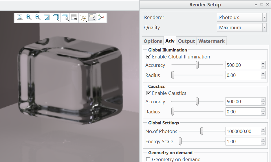Decrease Energy Scale with down arrow
The image size is (271, 162).
[x=263, y=143]
